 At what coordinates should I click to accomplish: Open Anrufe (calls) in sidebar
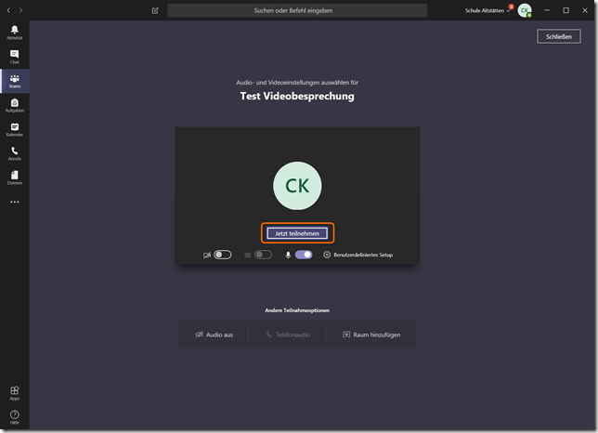(14, 152)
